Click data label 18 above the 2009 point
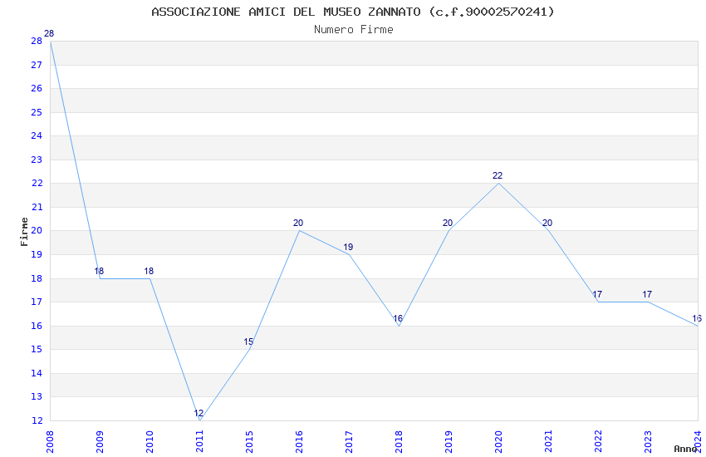The width and height of the screenshot is (706, 457). point(99,271)
